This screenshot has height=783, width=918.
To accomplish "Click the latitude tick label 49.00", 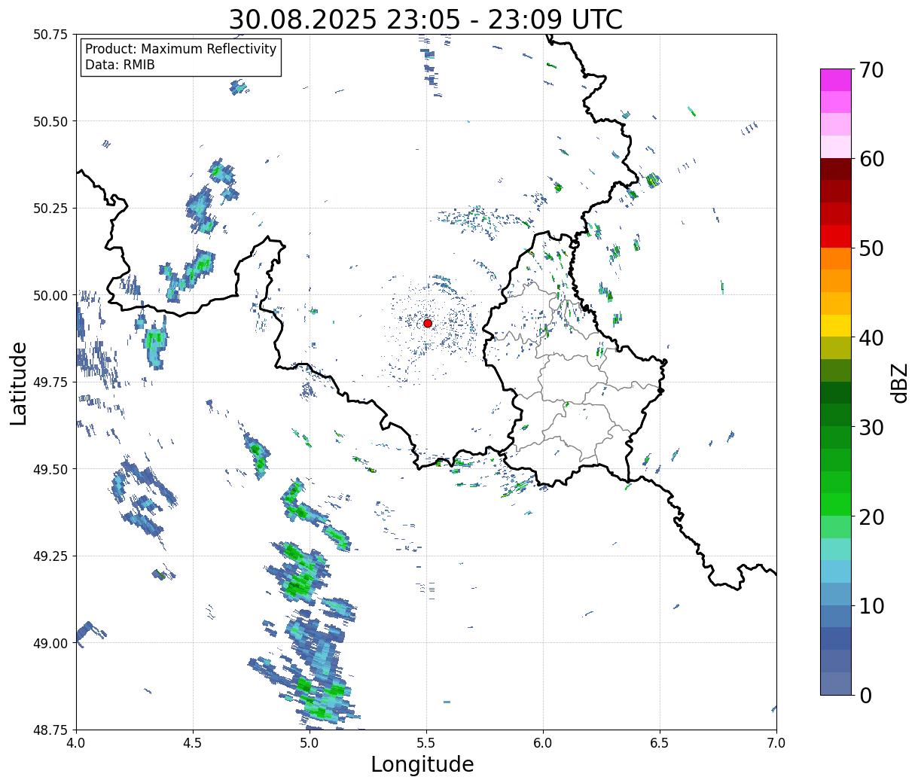I will tap(50, 643).
